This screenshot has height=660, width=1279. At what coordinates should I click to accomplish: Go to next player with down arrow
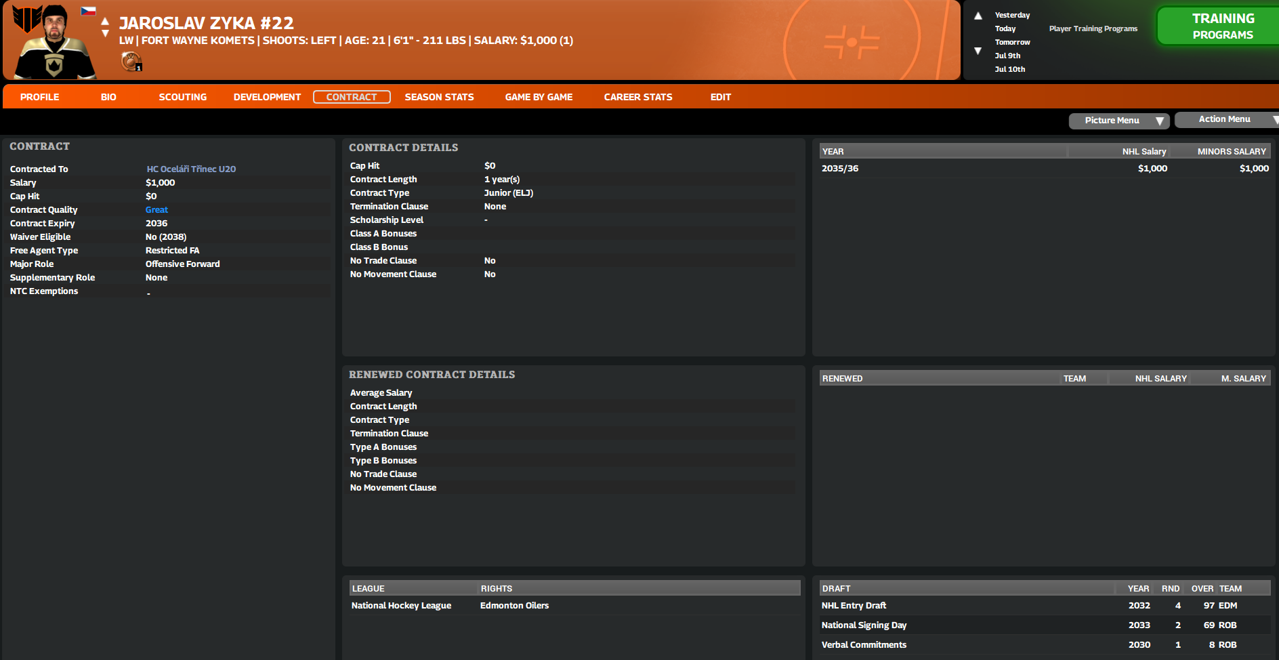click(x=105, y=33)
